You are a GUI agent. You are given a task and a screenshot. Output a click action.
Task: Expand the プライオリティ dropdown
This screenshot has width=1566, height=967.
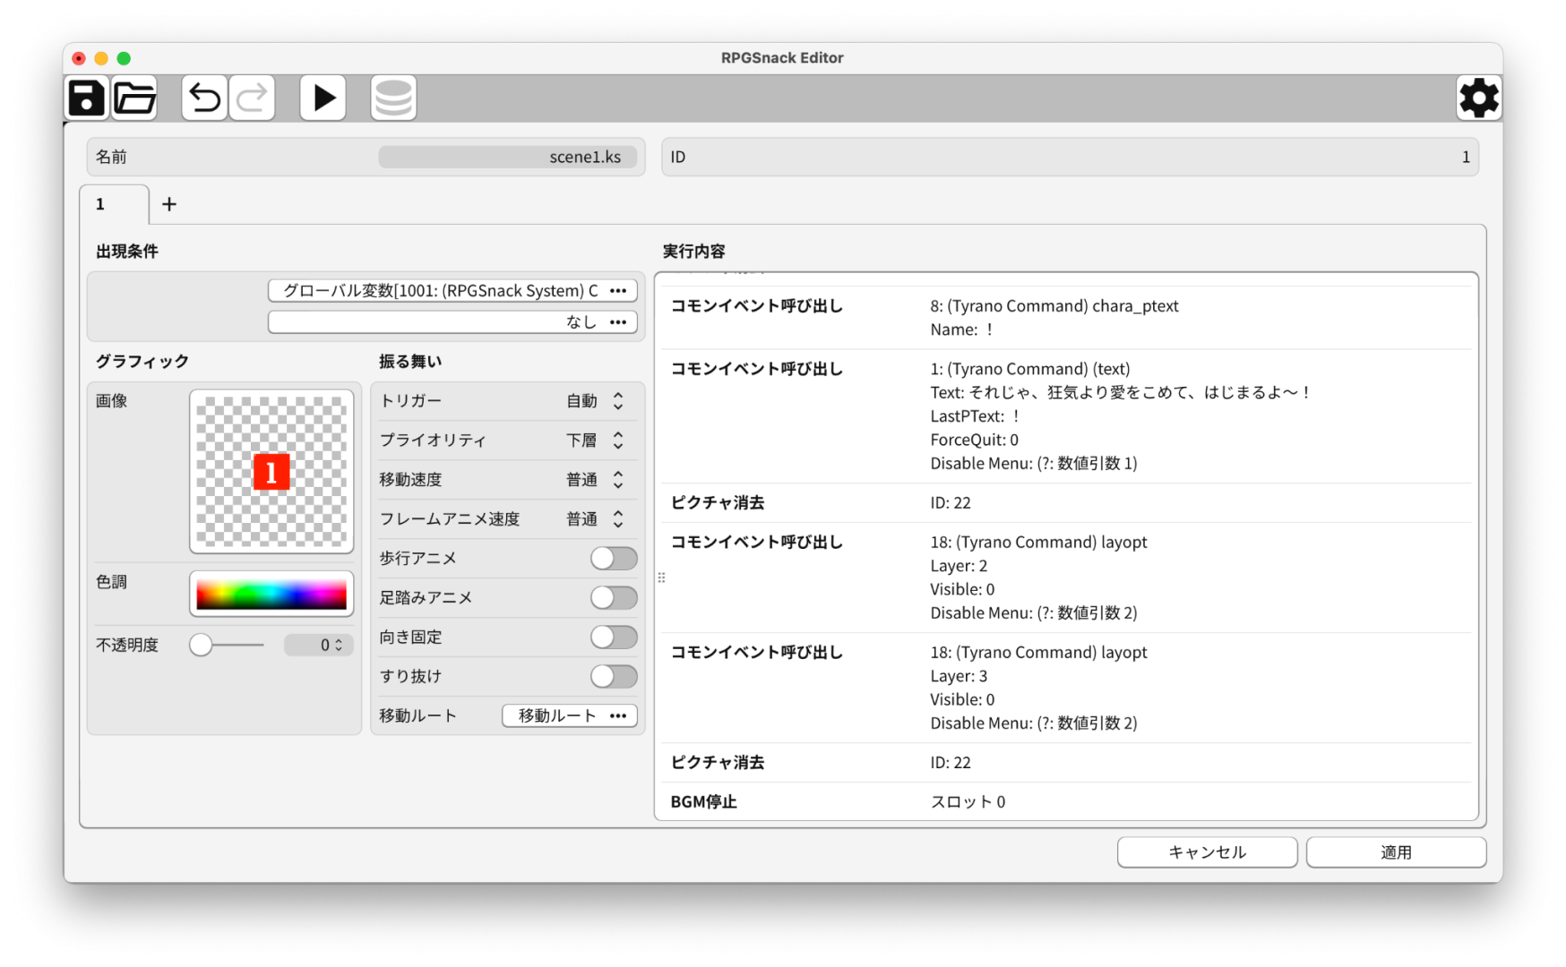click(x=595, y=441)
